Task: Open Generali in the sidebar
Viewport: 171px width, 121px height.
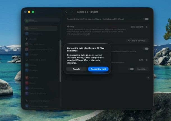Action: 41,28
